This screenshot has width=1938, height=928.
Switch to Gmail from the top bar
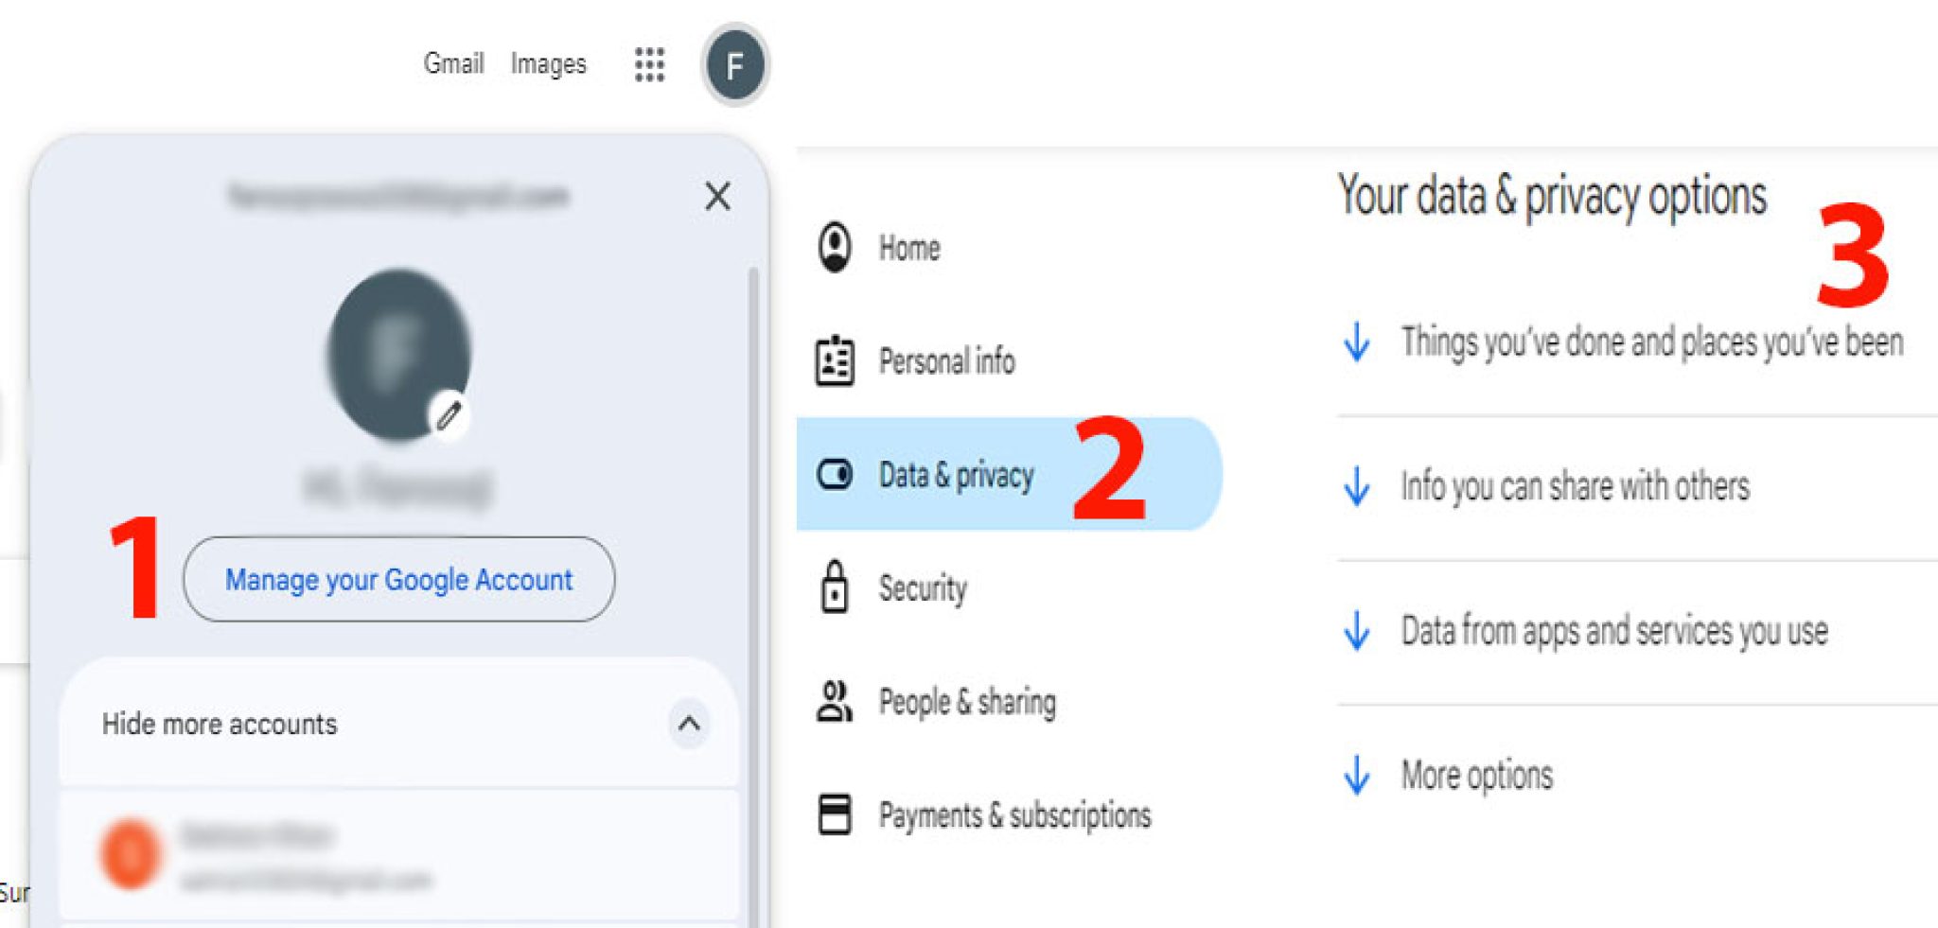pos(455,62)
